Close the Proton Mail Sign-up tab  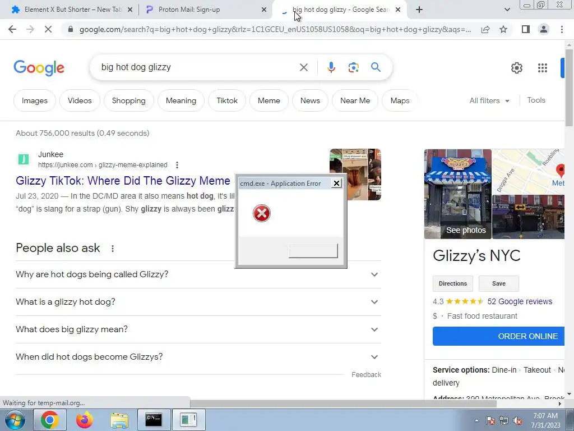264,10
